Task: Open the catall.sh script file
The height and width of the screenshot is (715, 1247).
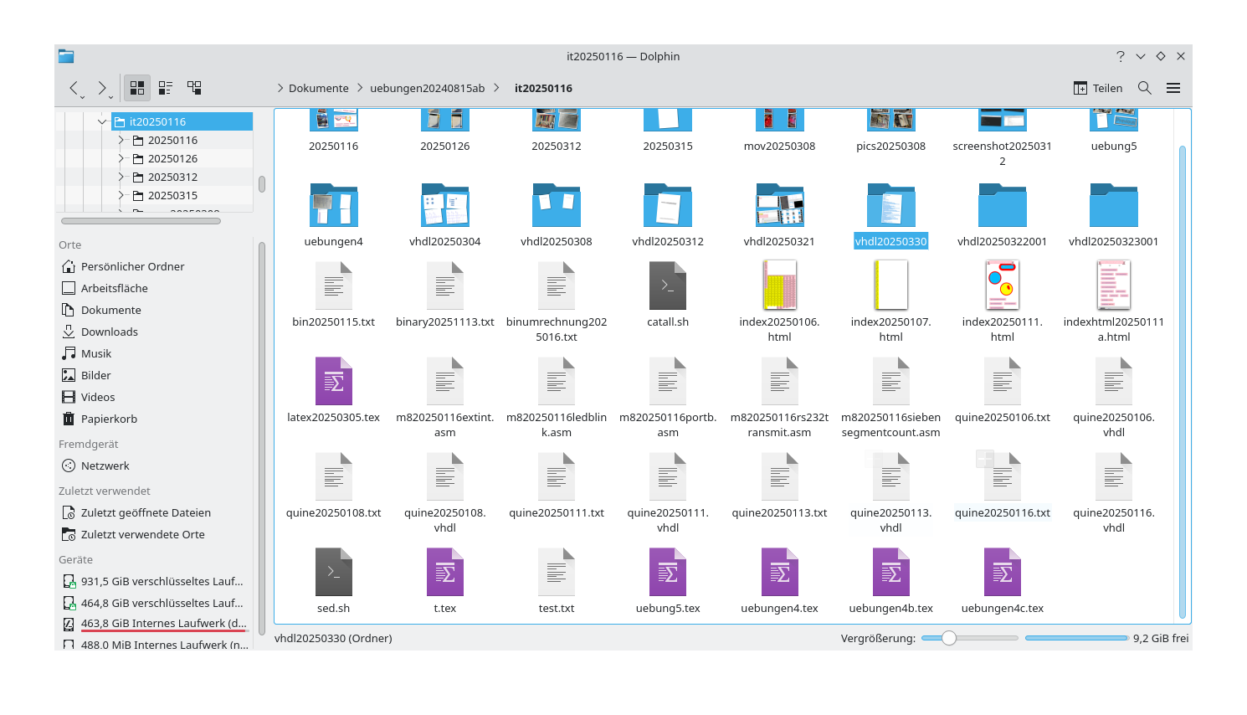Action: pyautogui.click(x=668, y=286)
